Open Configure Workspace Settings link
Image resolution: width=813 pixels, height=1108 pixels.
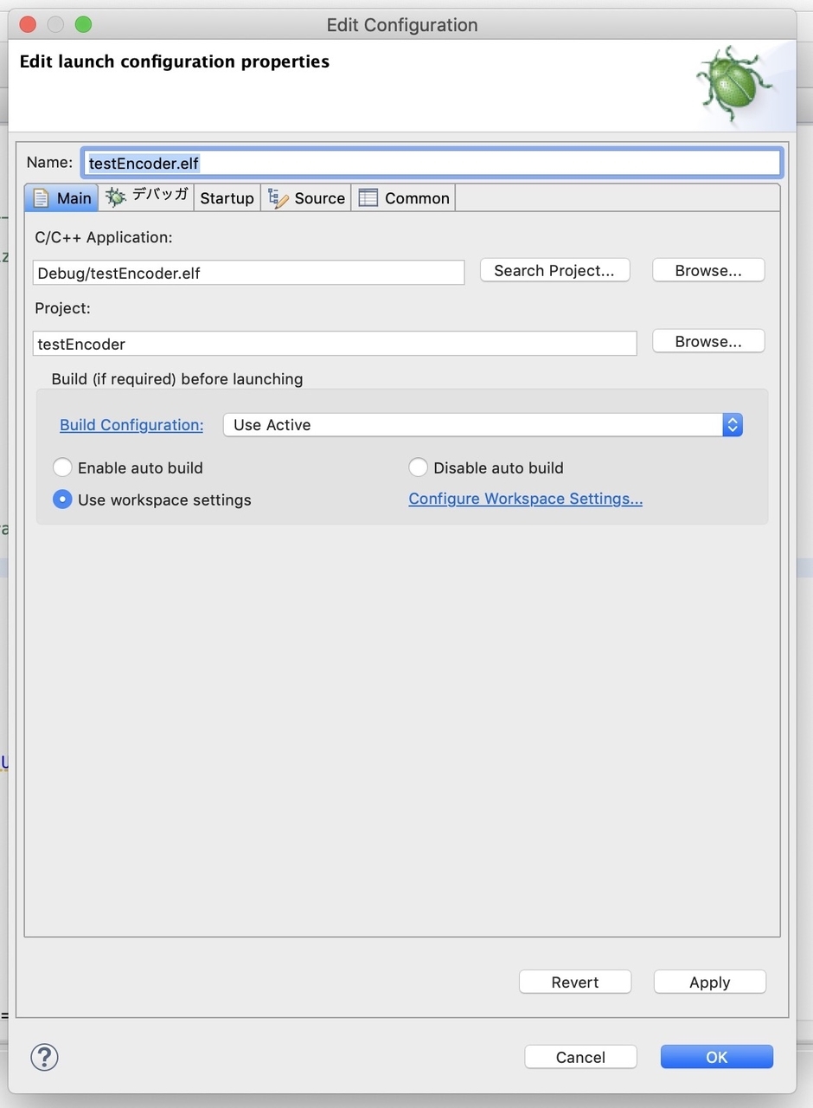[x=525, y=499]
